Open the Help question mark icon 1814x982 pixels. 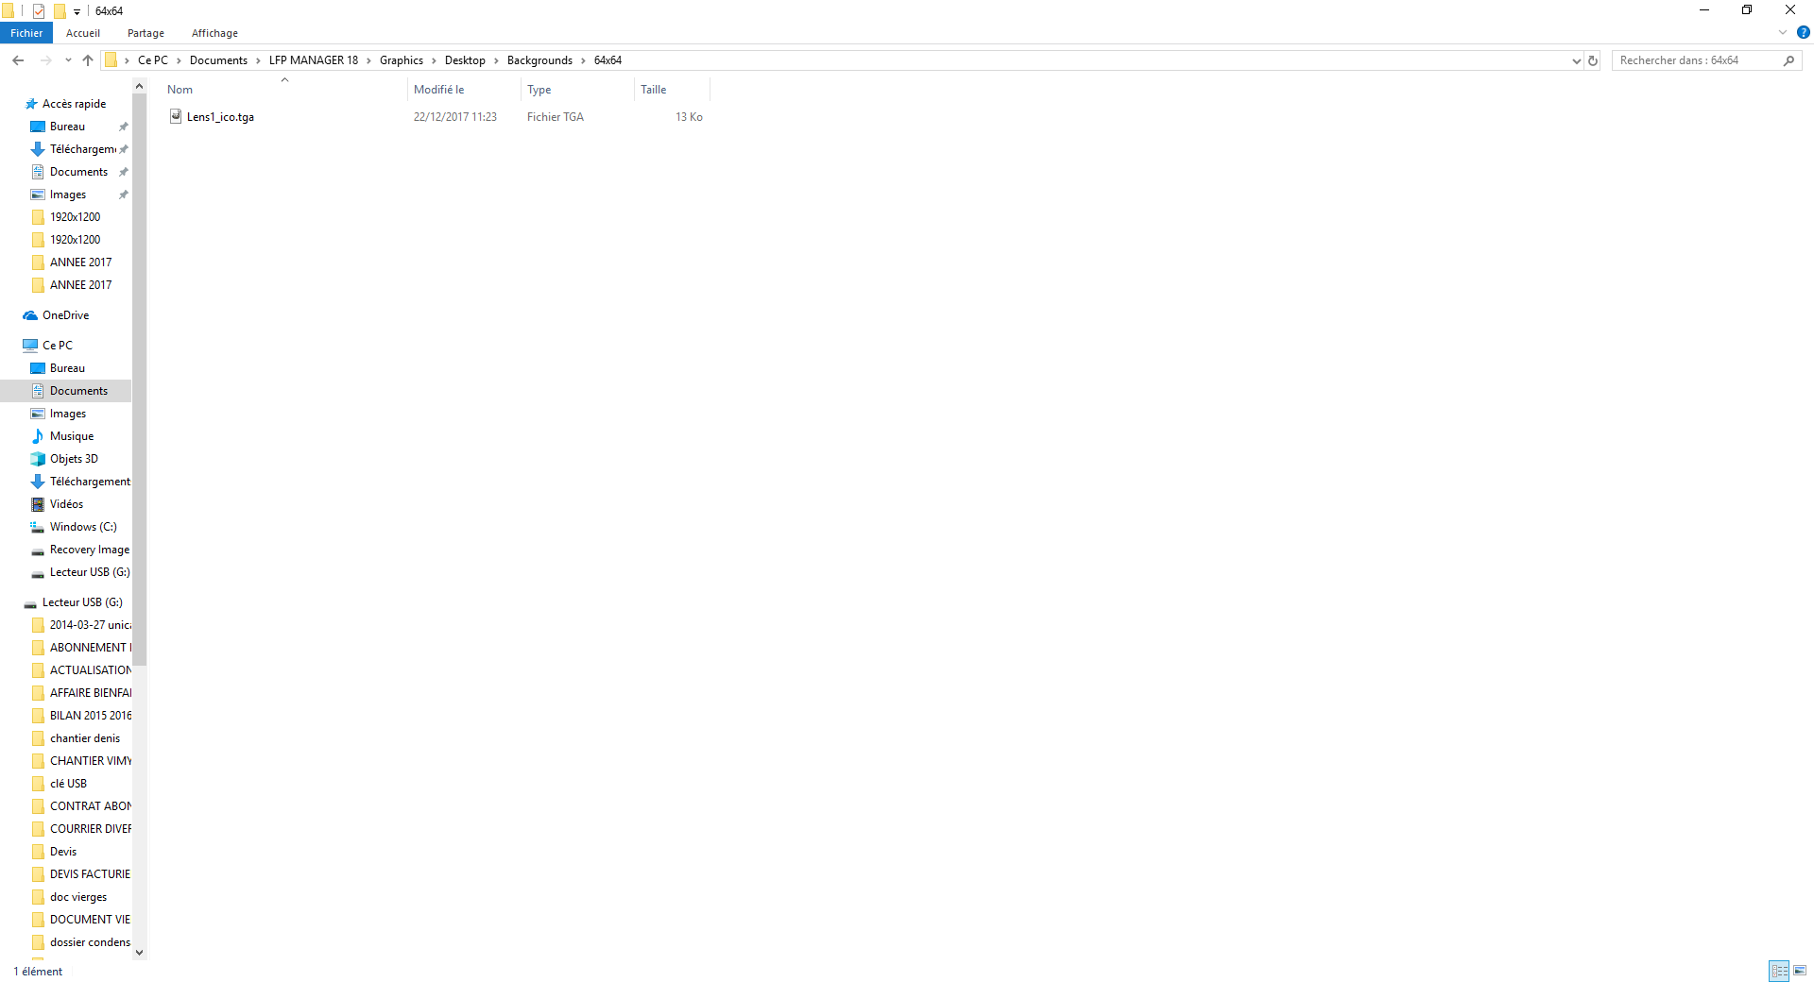coord(1803,32)
